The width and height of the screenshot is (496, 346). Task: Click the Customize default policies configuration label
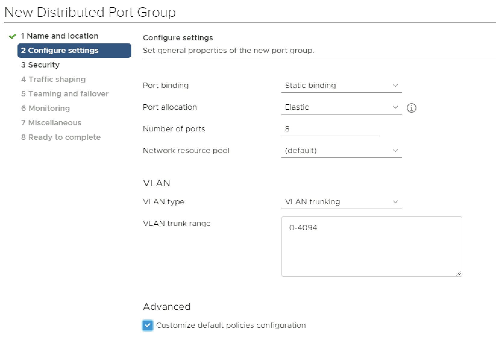pyautogui.click(x=231, y=326)
